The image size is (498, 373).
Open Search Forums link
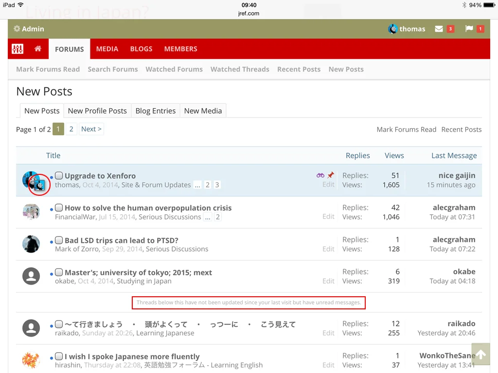point(113,69)
